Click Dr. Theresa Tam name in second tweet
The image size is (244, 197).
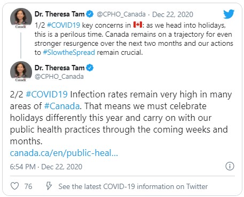tap(59, 68)
